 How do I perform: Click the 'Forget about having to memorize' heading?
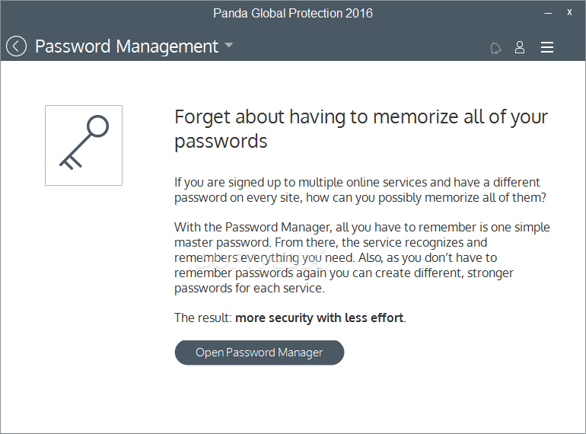[x=361, y=129]
